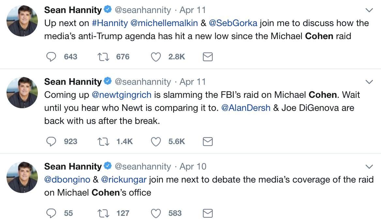Retweet the tweet with 1.4K retweets

click(104, 141)
